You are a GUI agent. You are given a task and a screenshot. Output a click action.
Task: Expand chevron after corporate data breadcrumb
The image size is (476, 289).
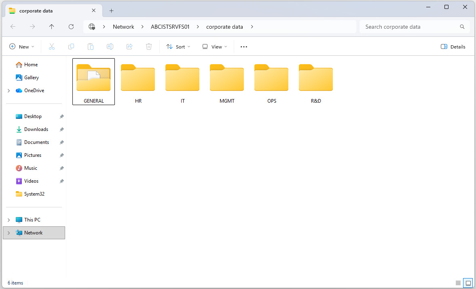click(x=252, y=27)
